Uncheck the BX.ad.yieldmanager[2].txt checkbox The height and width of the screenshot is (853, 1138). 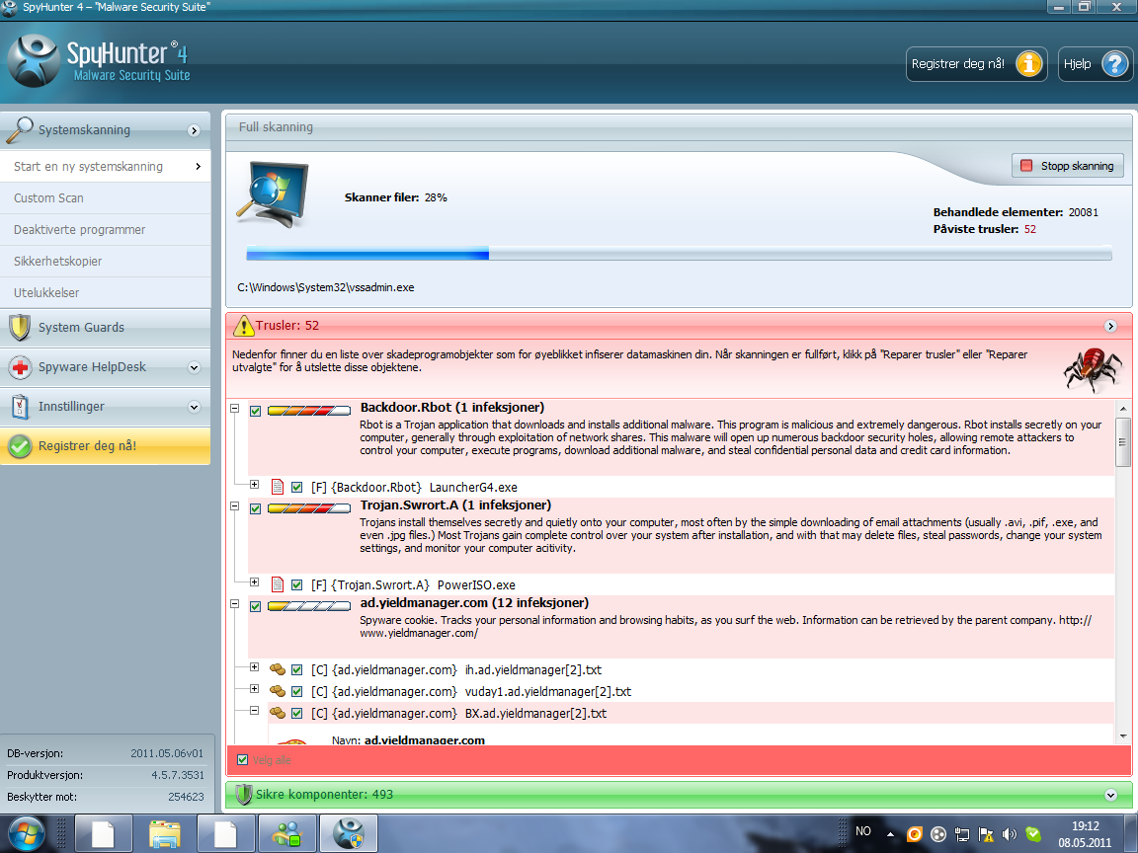[x=296, y=713]
